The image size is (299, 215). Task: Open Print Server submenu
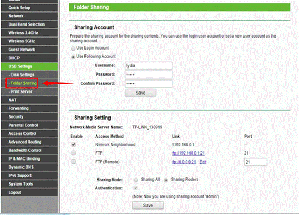point(29,91)
